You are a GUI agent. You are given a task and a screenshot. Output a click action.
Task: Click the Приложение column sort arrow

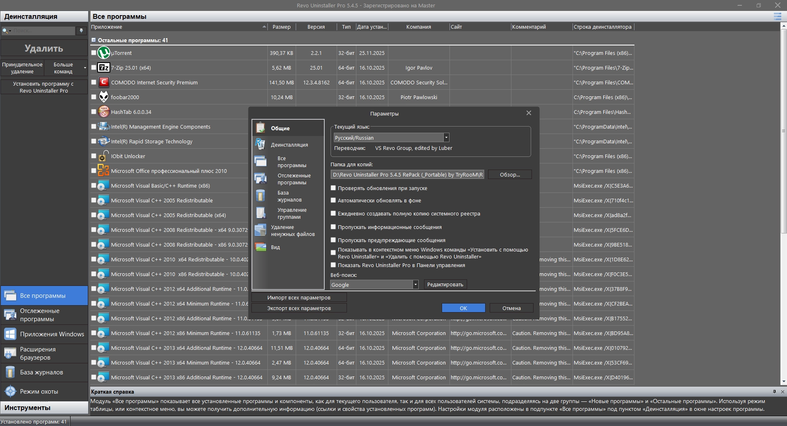point(264,27)
